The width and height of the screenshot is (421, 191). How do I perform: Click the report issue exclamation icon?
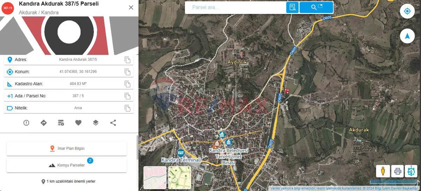[26, 123]
